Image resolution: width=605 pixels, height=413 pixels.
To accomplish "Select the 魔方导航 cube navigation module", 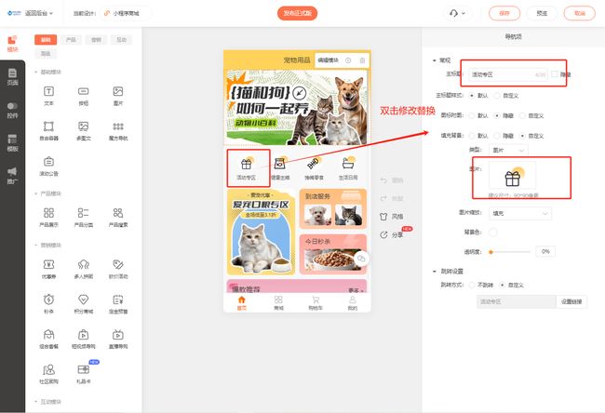I will pos(118,130).
